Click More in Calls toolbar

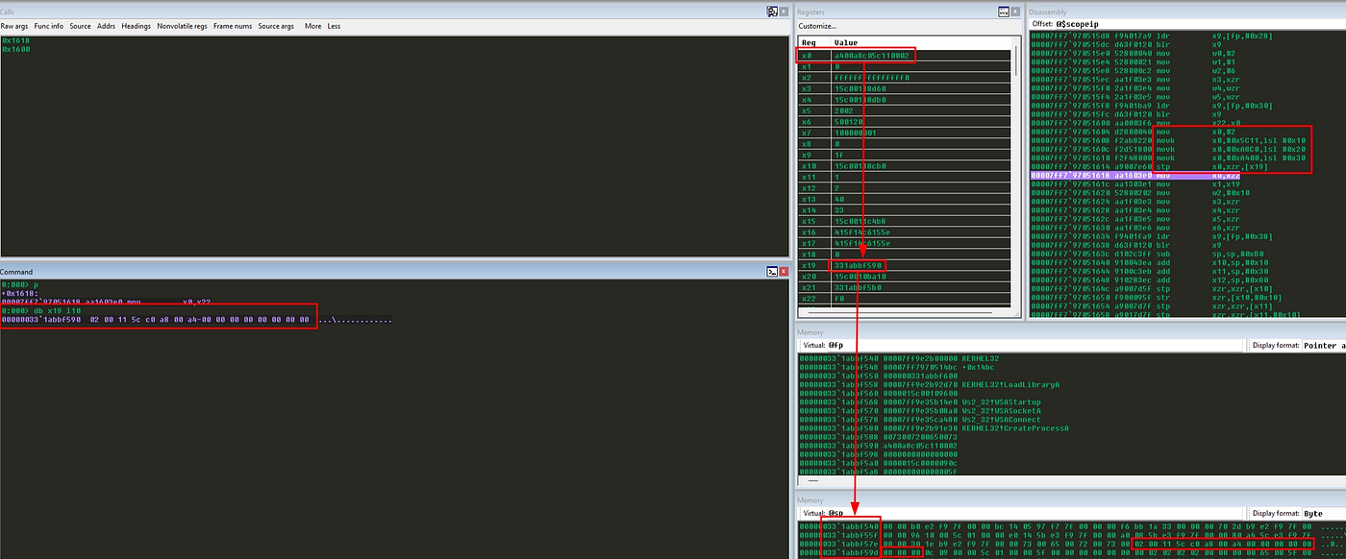pyautogui.click(x=313, y=26)
